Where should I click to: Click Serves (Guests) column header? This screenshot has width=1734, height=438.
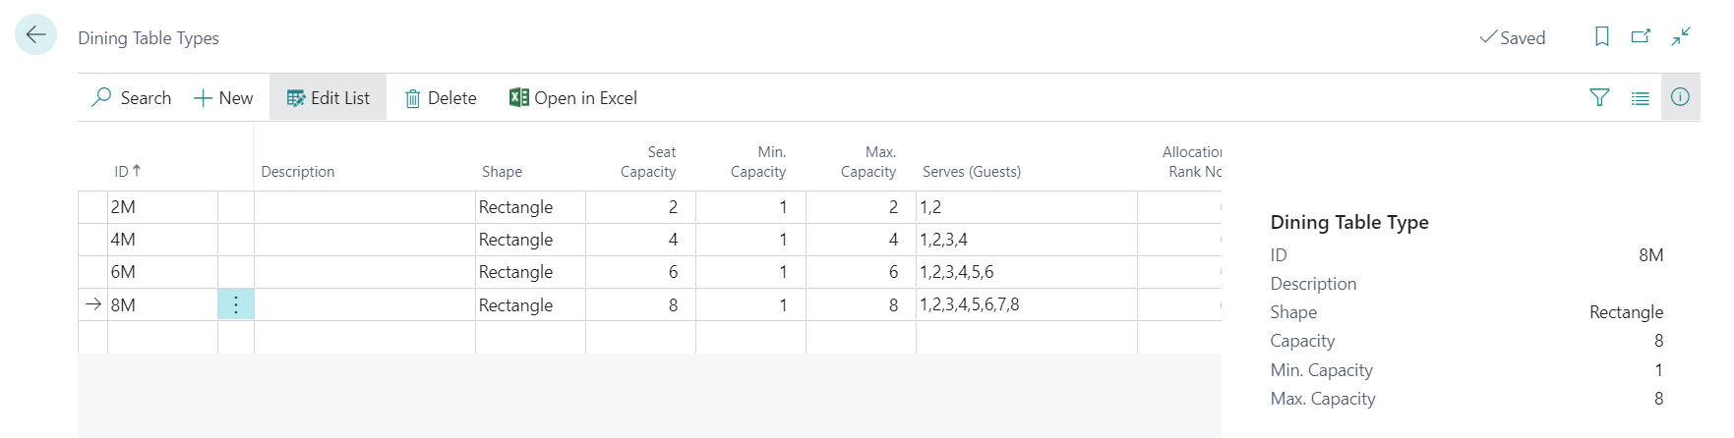(x=971, y=171)
